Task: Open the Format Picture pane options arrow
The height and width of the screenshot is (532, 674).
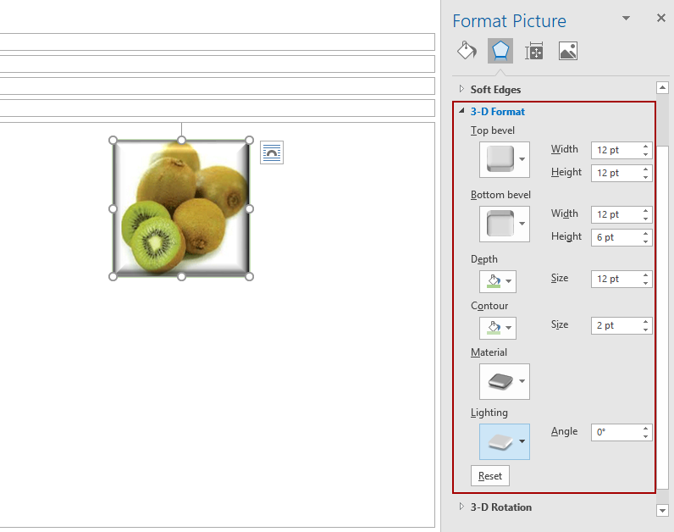Action: click(626, 18)
